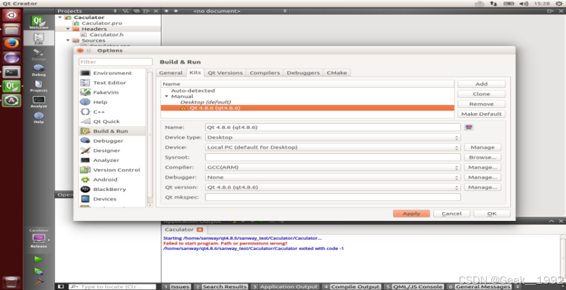Open the Projects view selector dropdown
566x290 pixels.
pyautogui.click(x=87, y=11)
